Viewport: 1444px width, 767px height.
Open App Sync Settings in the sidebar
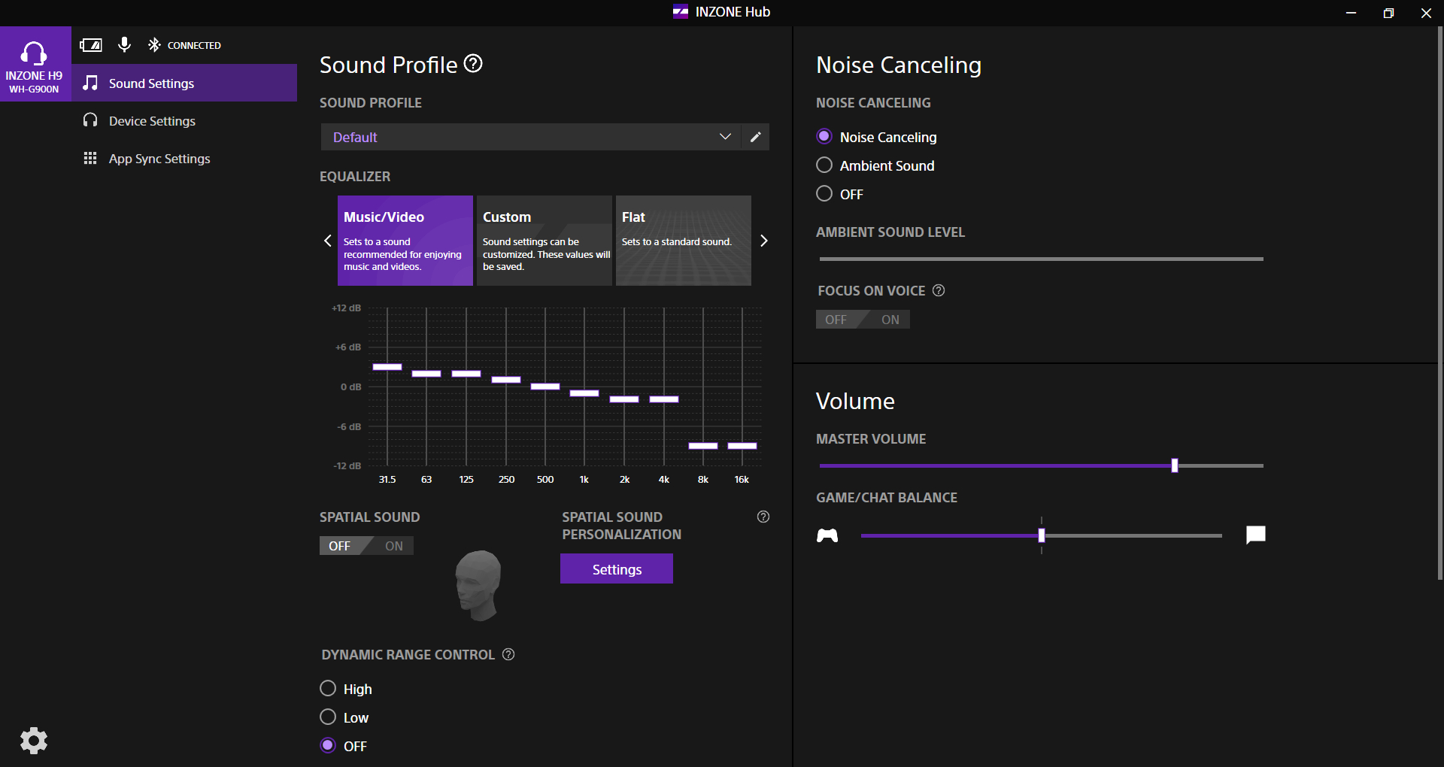(x=159, y=159)
